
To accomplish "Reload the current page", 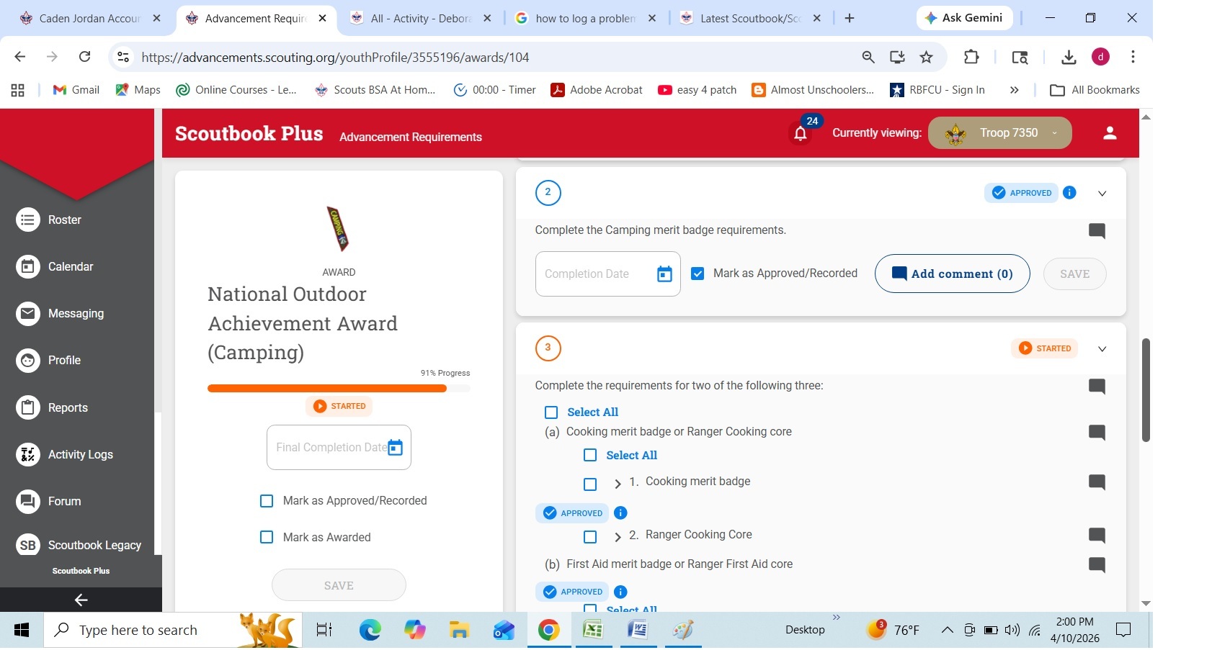I will [84, 57].
